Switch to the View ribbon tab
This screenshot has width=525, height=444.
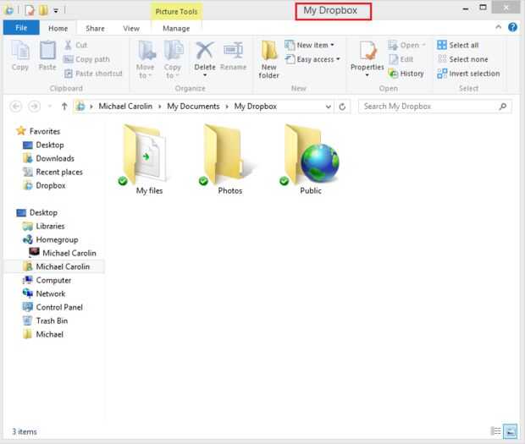pos(131,29)
